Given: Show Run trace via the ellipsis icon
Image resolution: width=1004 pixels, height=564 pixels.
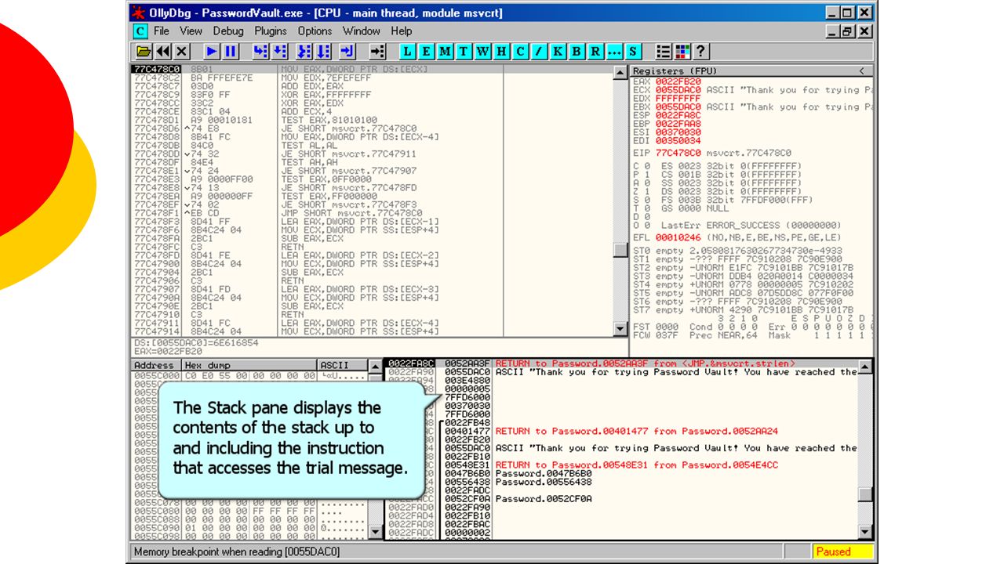Looking at the screenshot, I should click(615, 52).
